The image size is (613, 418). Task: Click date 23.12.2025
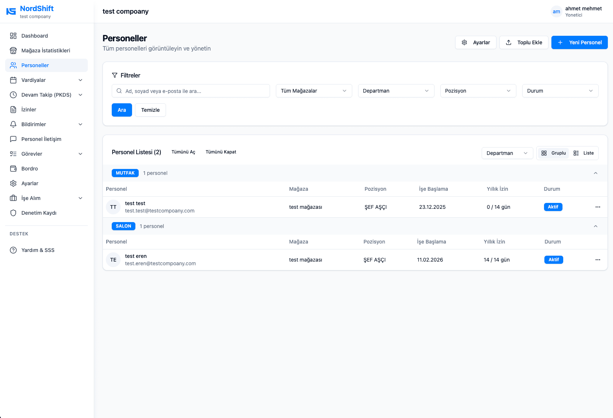pyautogui.click(x=432, y=207)
